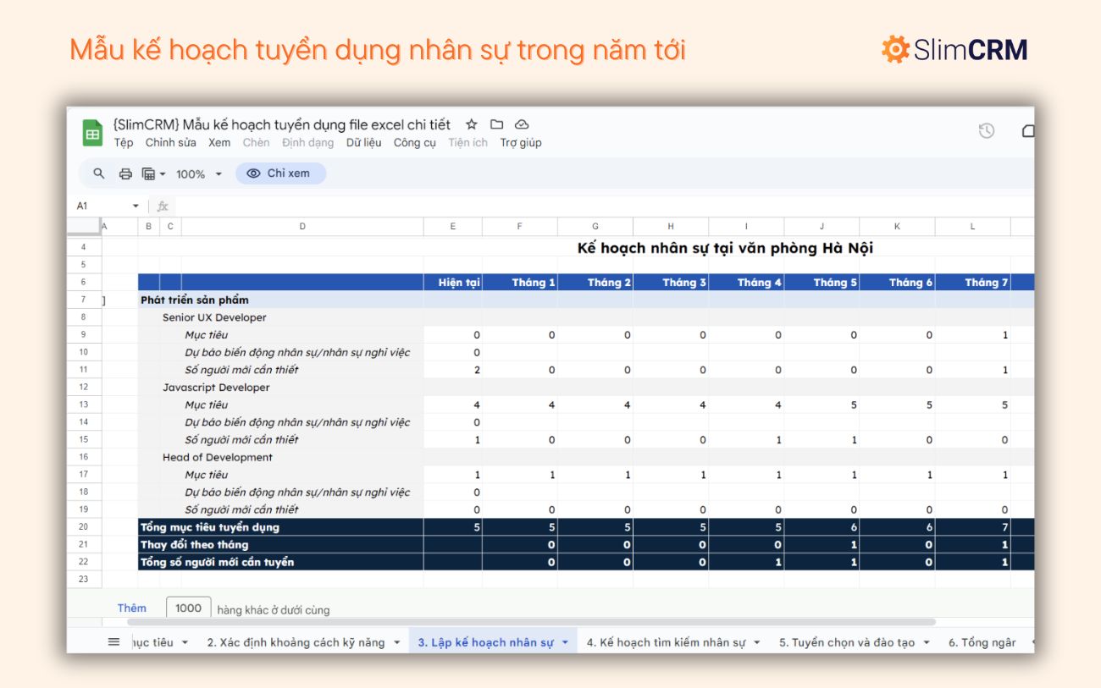Star this spreadsheet as favorite
Image resolution: width=1101 pixels, height=688 pixels.
click(471, 124)
